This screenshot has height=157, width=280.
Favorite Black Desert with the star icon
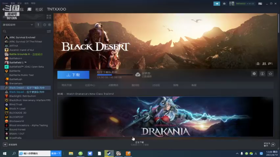coord(271,74)
